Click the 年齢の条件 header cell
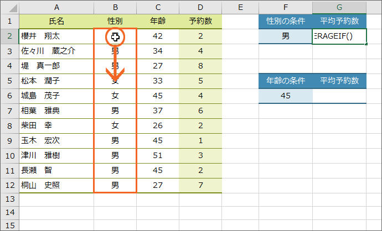Screen dimensions: 382x231 pos(286,81)
